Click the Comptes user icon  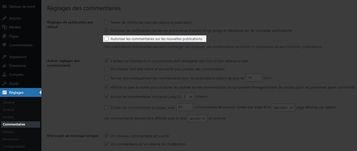click(4, 74)
